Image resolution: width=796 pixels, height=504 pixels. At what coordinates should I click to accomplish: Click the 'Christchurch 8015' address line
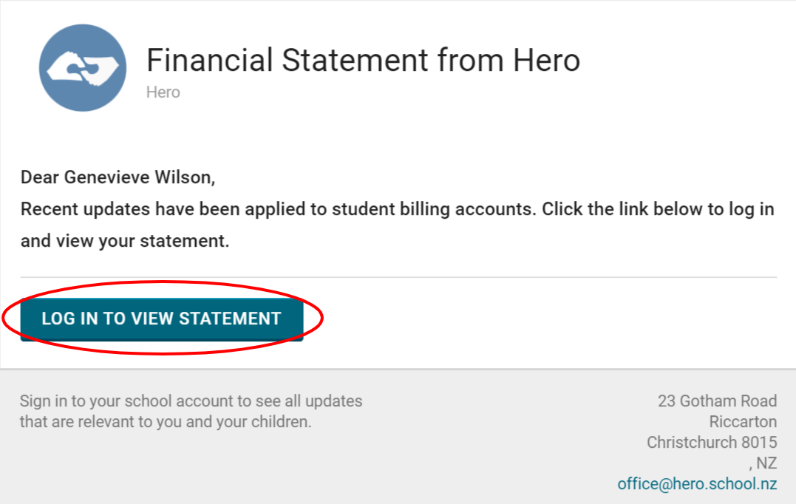tap(712, 443)
